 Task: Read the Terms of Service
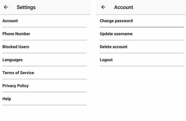45,73
